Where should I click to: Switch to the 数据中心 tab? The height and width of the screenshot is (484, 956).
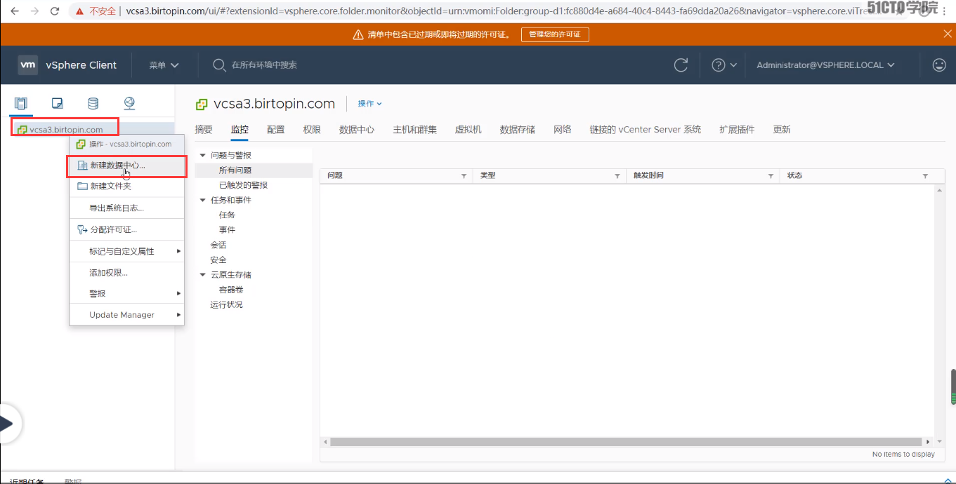pyautogui.click(x=357, y=130)
